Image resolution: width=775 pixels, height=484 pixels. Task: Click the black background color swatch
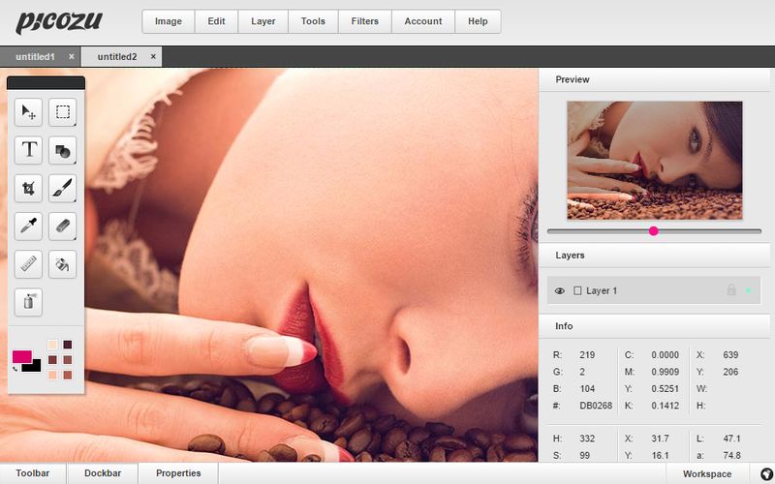click(34, 367)
